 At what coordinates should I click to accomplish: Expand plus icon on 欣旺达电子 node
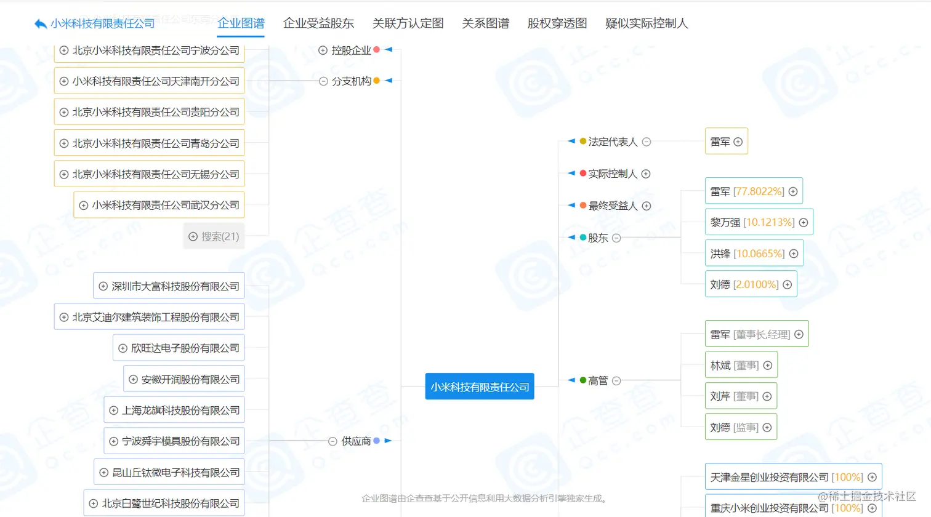[x=123, y=348]
